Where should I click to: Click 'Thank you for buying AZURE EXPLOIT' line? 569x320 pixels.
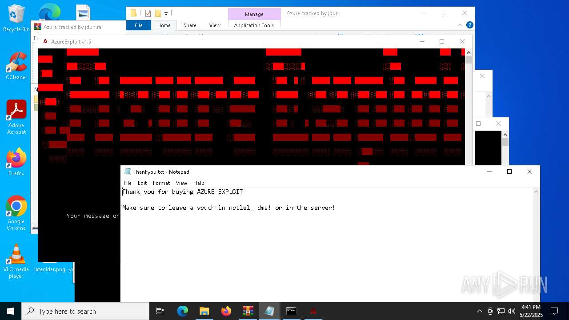tap(183, 192)
